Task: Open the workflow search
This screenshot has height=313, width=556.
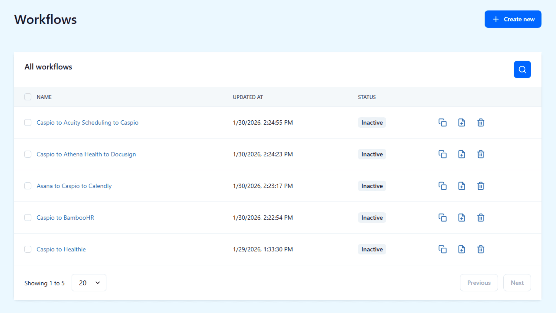Action: pos(522,69)
